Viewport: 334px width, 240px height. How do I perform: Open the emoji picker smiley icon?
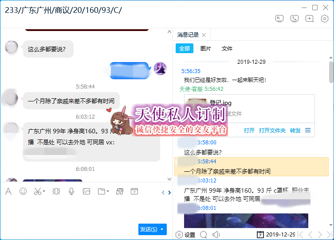tap(23, 191)
